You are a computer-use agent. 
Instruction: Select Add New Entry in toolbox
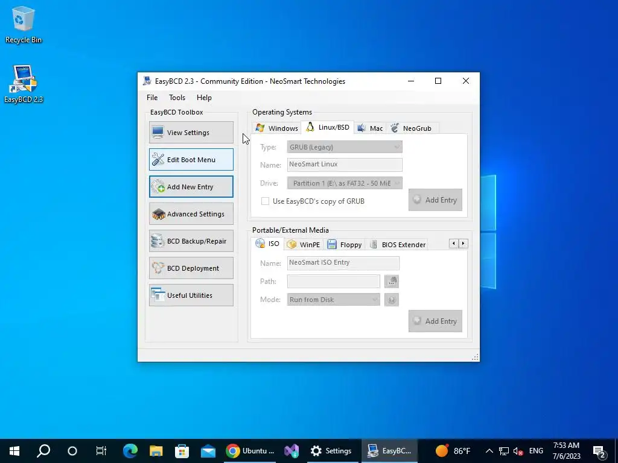coord(191,187)
